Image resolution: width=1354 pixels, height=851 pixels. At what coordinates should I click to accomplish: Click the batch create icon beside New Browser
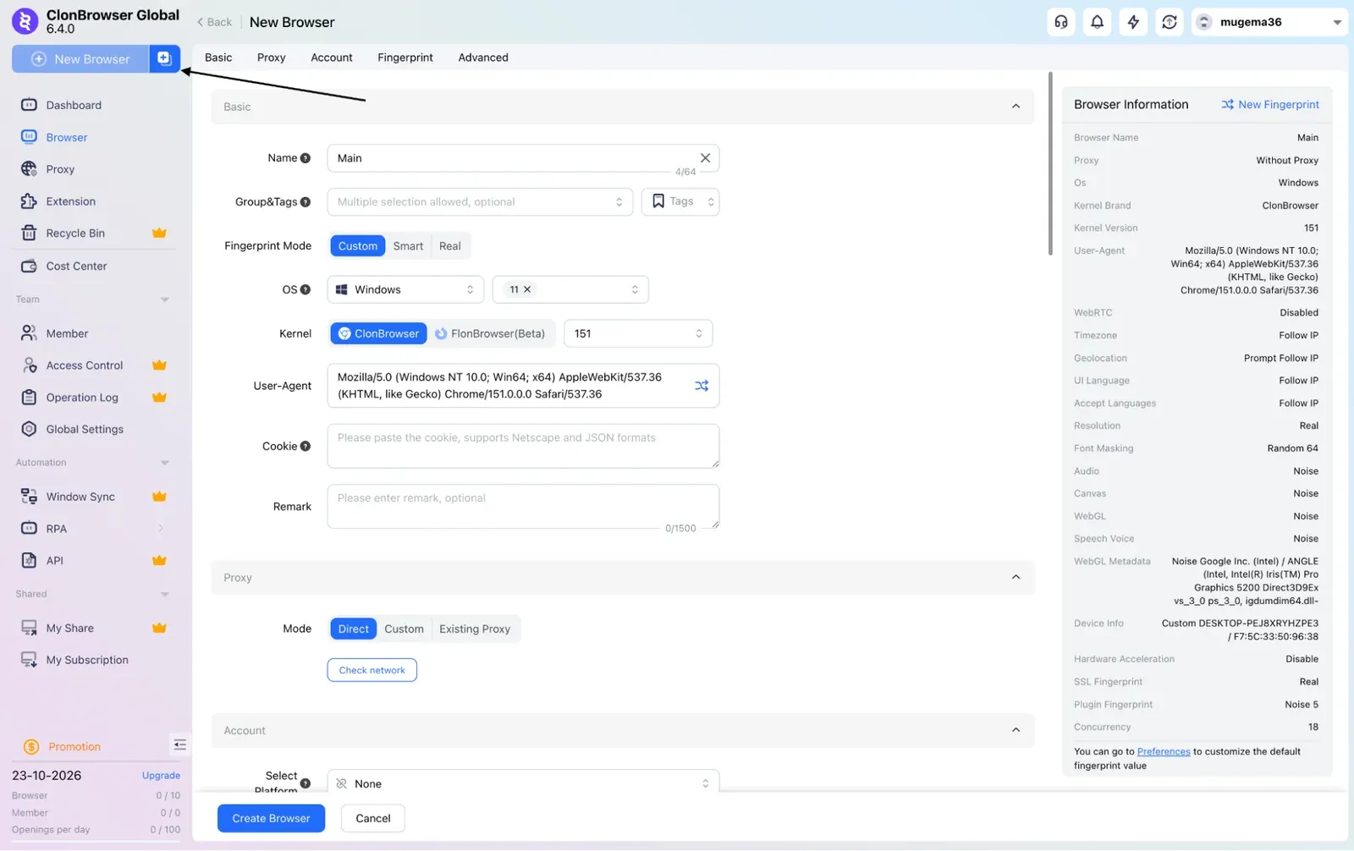164,58
